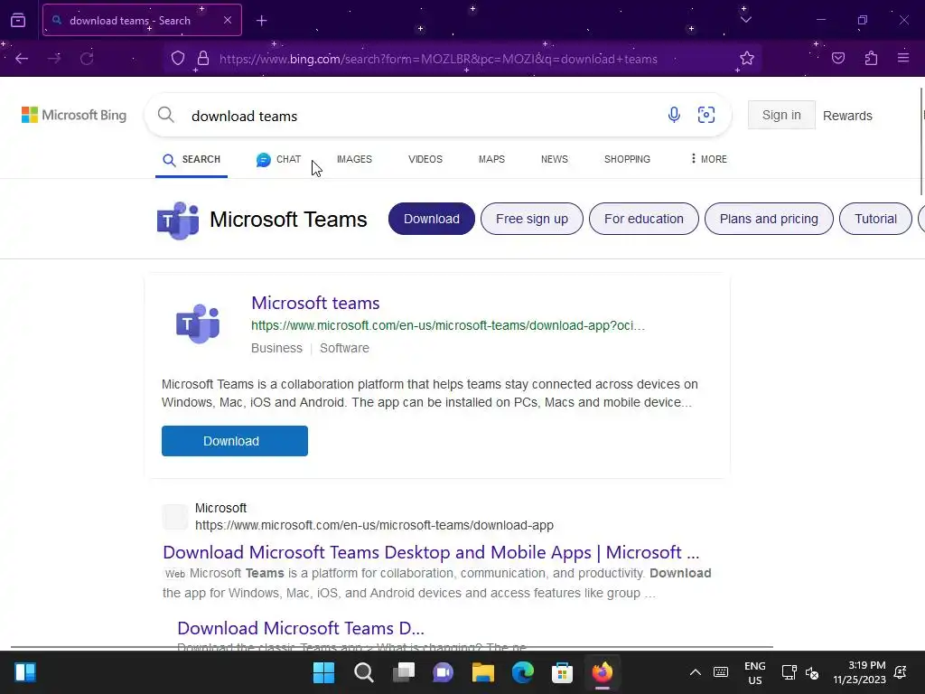The height and width of the screenshot is (694, 925).
Task: List all tabs dropdown arrow
Action: (745, 20)
